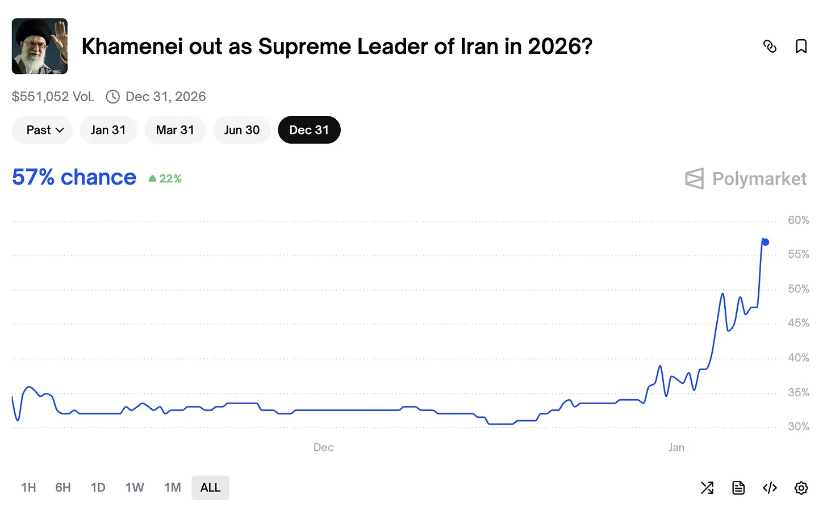
Task: Show the 1M chart range
Action: pyautogui.click(x=173, y=488)
